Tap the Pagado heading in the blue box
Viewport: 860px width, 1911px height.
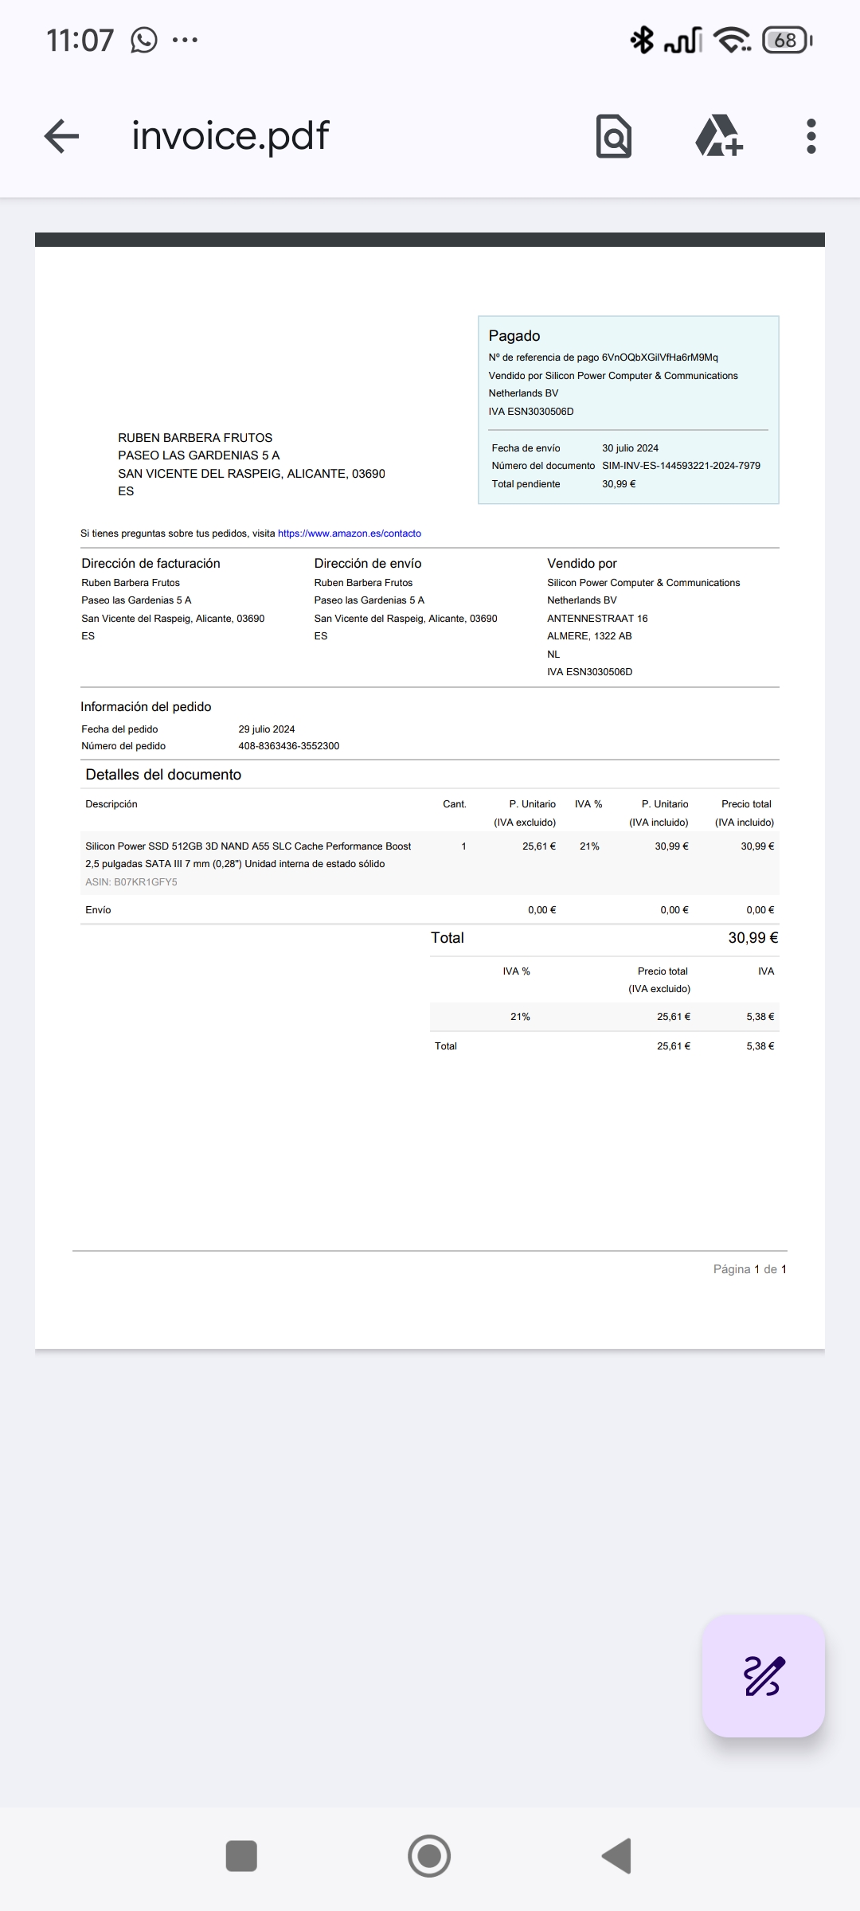point(514,336)
